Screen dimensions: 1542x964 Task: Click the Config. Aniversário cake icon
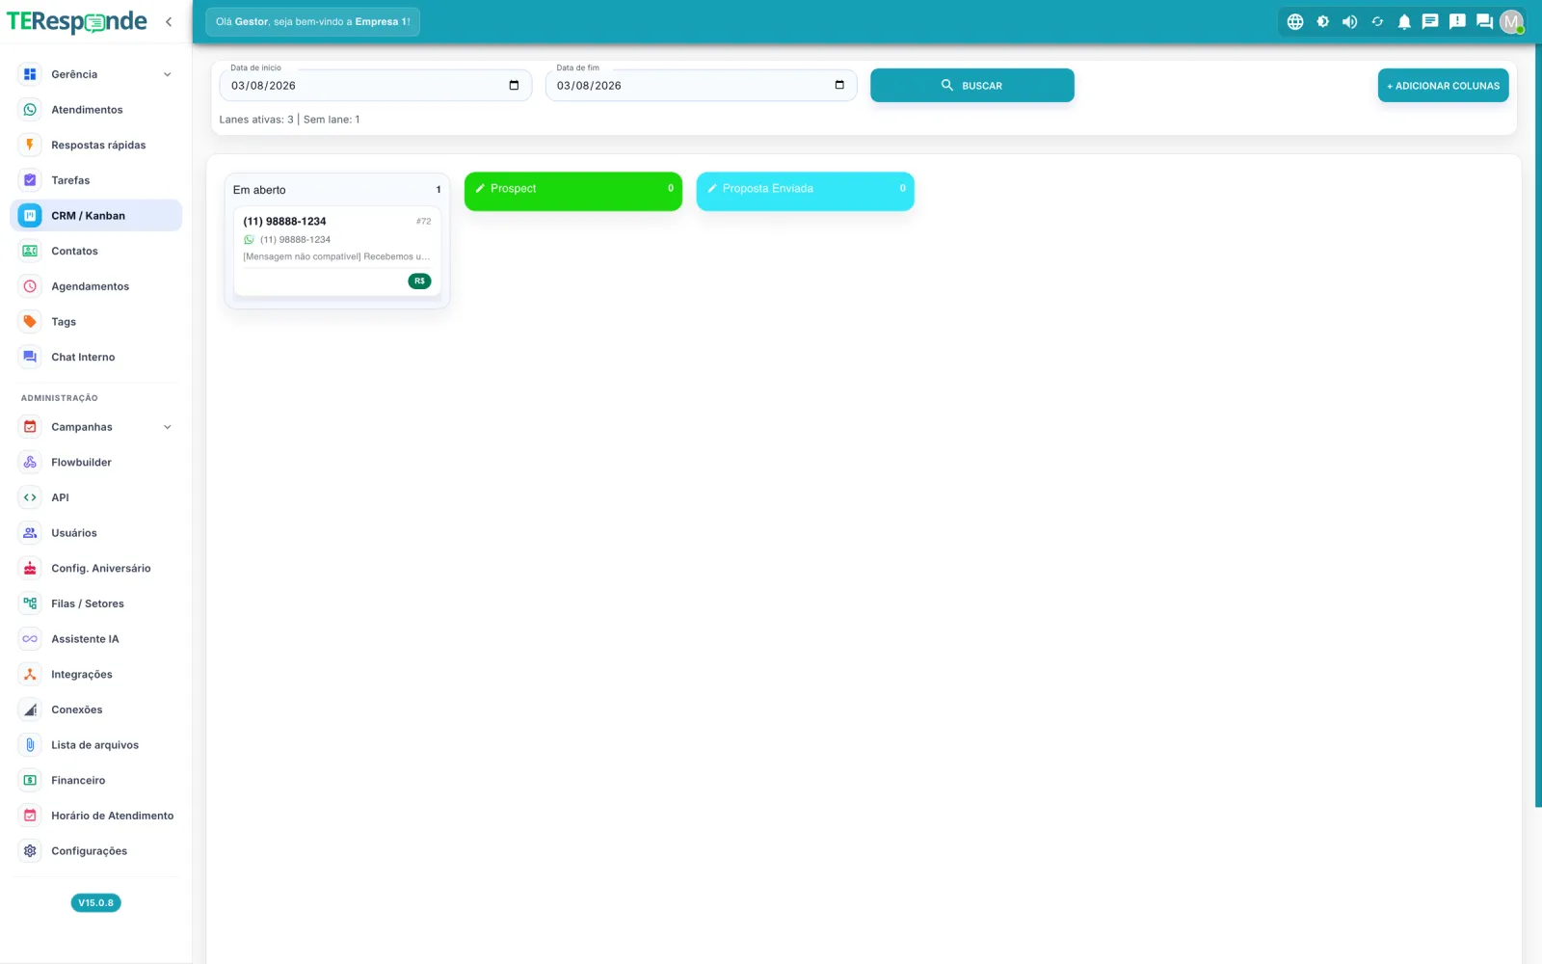(x=30, y=569)
